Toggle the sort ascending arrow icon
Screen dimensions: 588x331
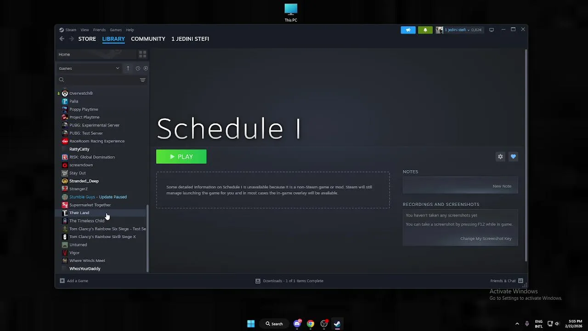[x=128, y=68]
